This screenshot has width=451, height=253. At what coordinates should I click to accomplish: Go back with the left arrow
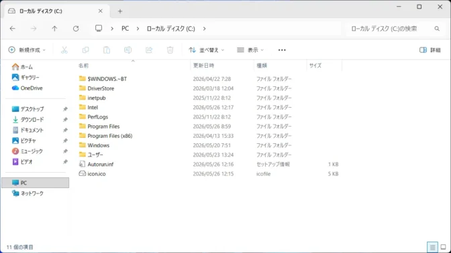[12, 28]
